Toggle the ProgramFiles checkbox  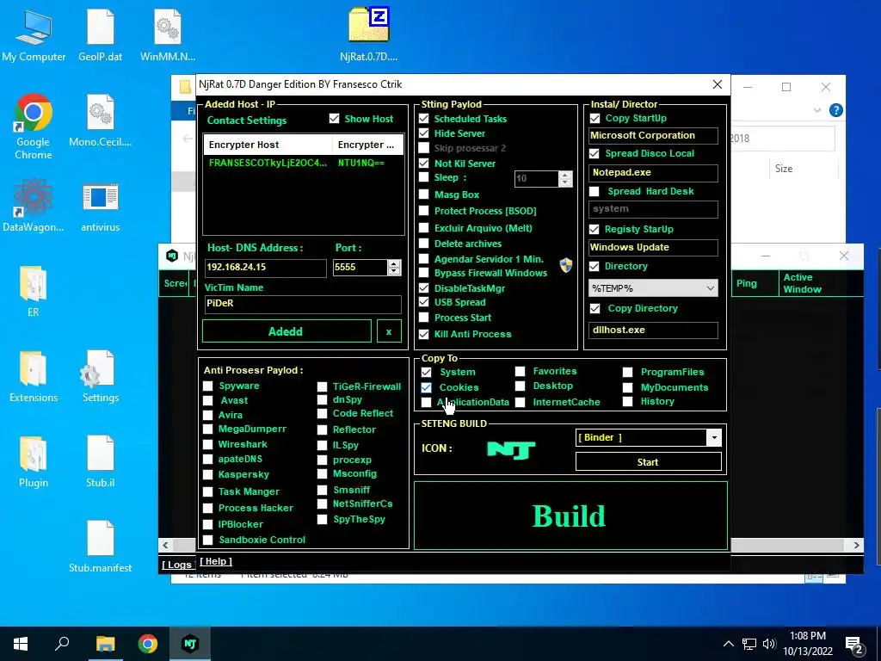point(627,372)
